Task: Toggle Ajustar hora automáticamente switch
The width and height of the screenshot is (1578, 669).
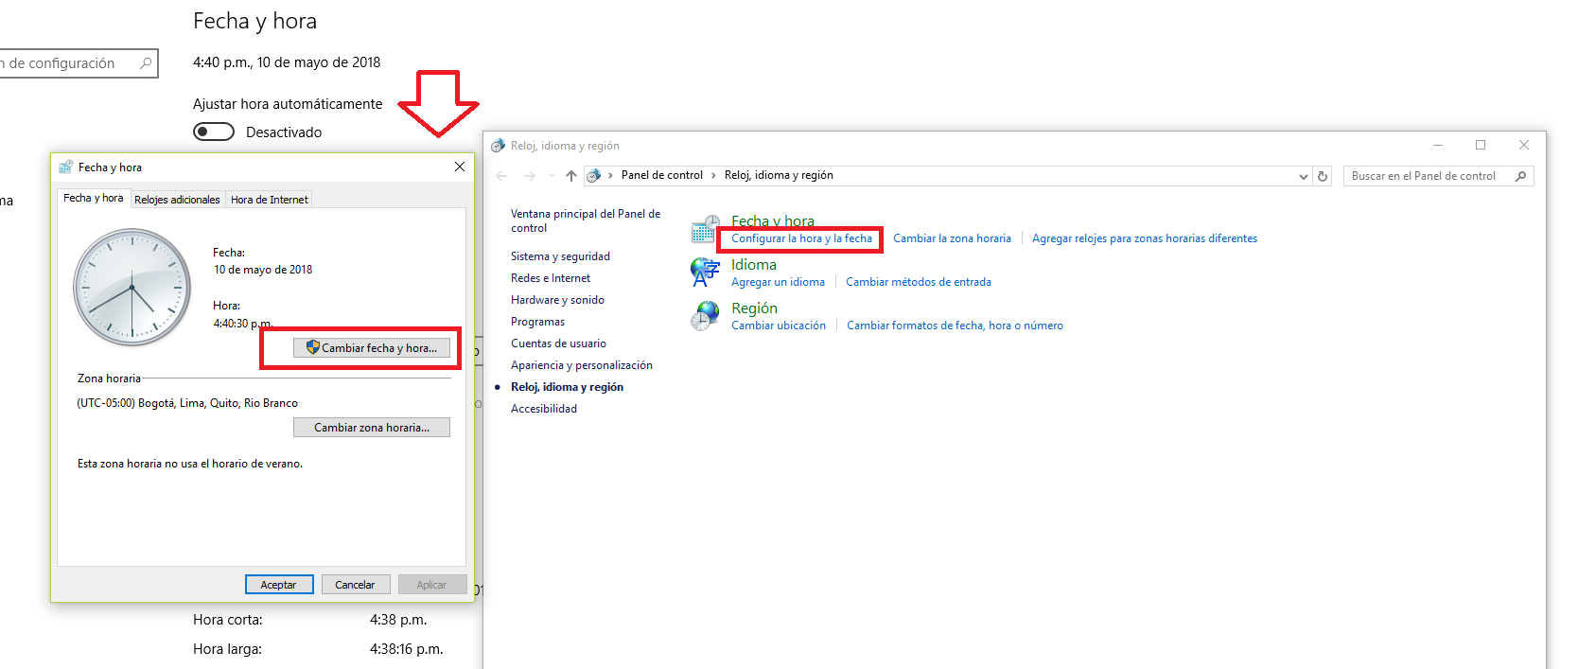Action: click(214, 132)
